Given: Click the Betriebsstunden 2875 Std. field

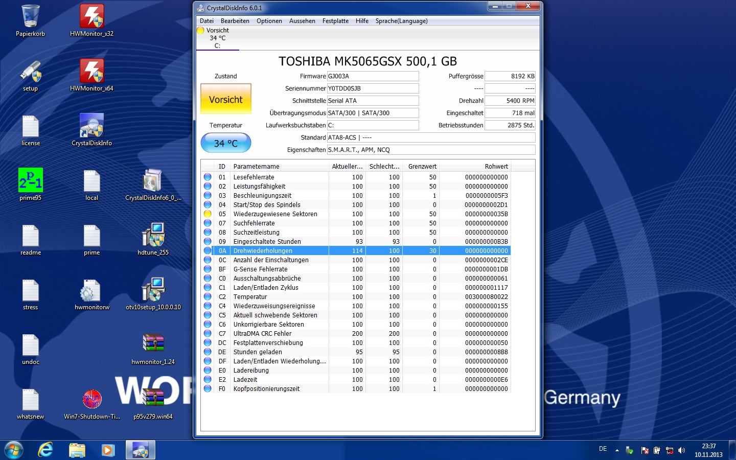Looking at the screenshot, I should (x=510, y=125).
